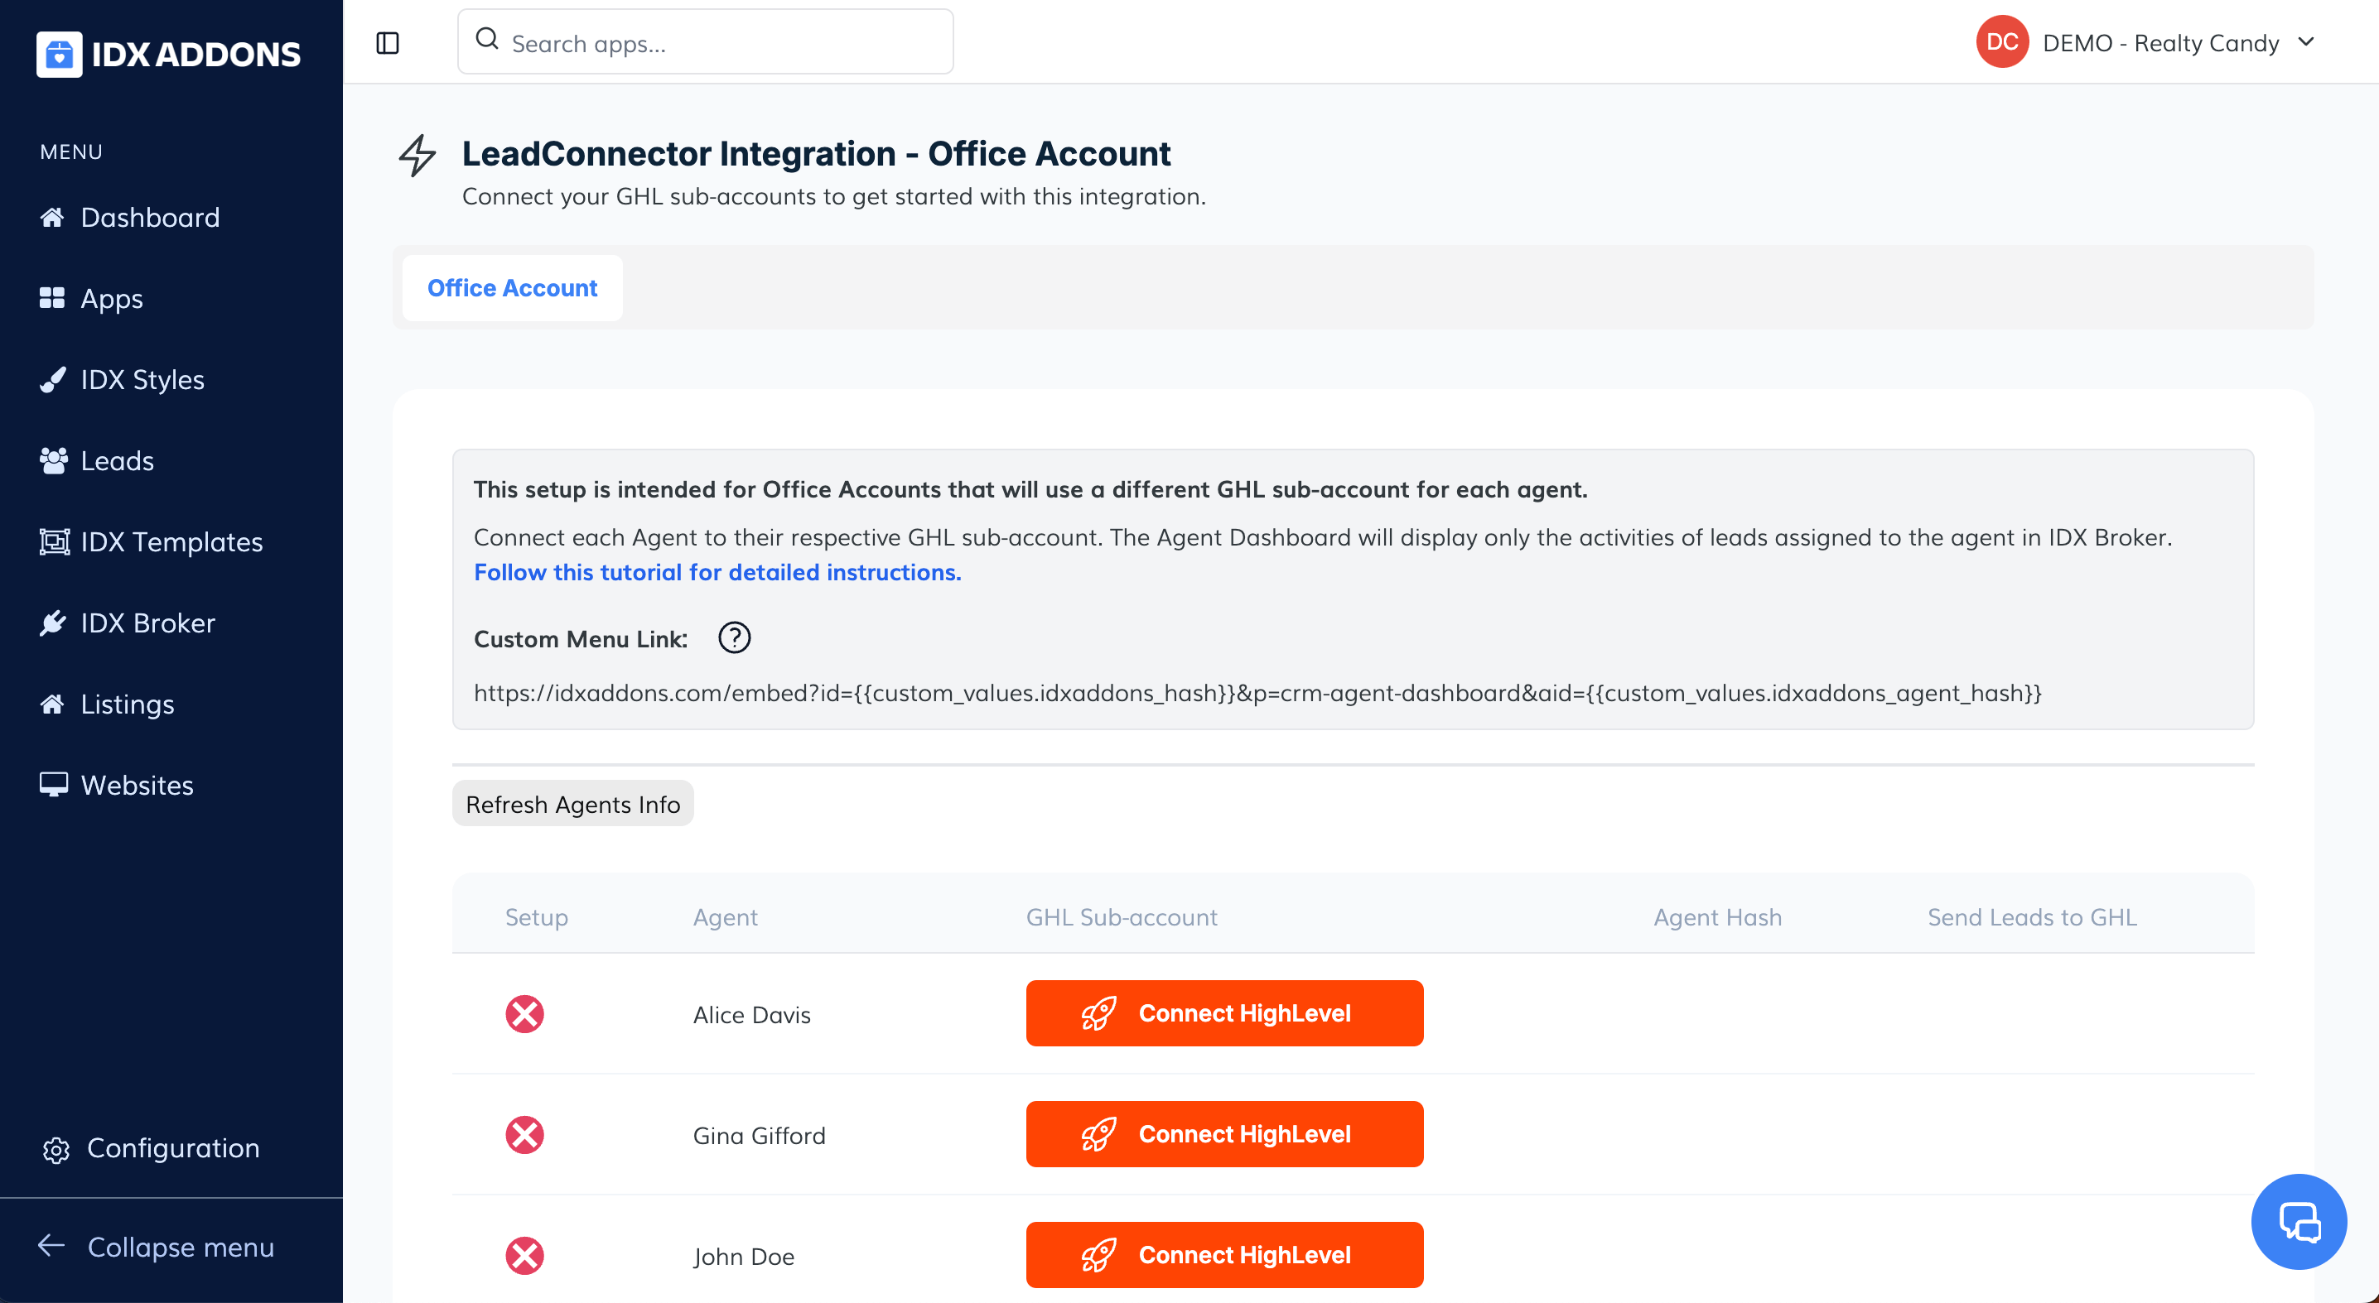2379x1303 pixels.
Task: Click the IDX Addons logo
Action: pos(169,54)
